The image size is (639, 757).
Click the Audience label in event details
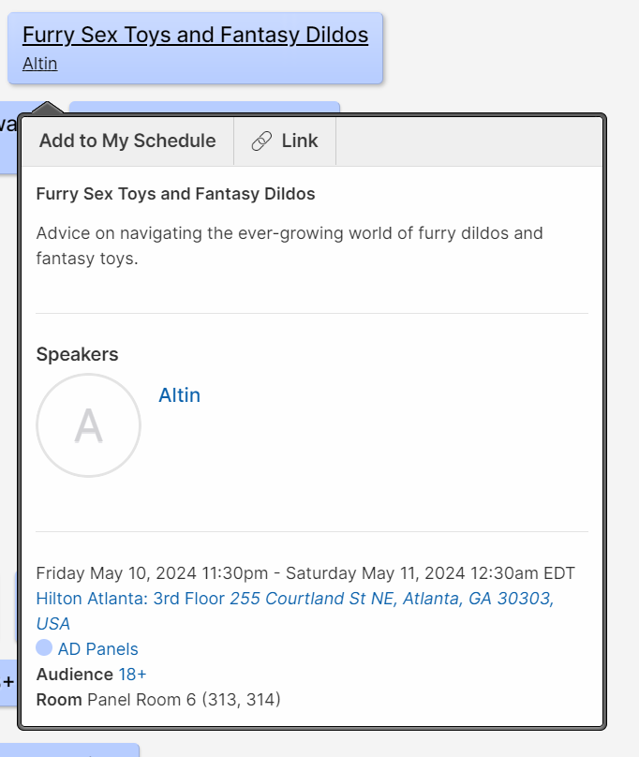point(74,675)
